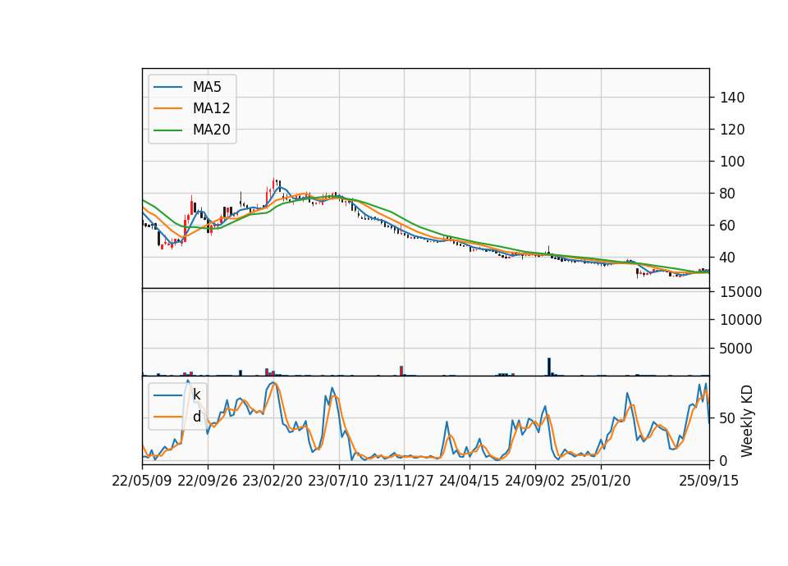Image resolution: width=788 pixels, height=566 pixels.
Task: Click the d legend label in KD panel
Action: tap(196, 417)
